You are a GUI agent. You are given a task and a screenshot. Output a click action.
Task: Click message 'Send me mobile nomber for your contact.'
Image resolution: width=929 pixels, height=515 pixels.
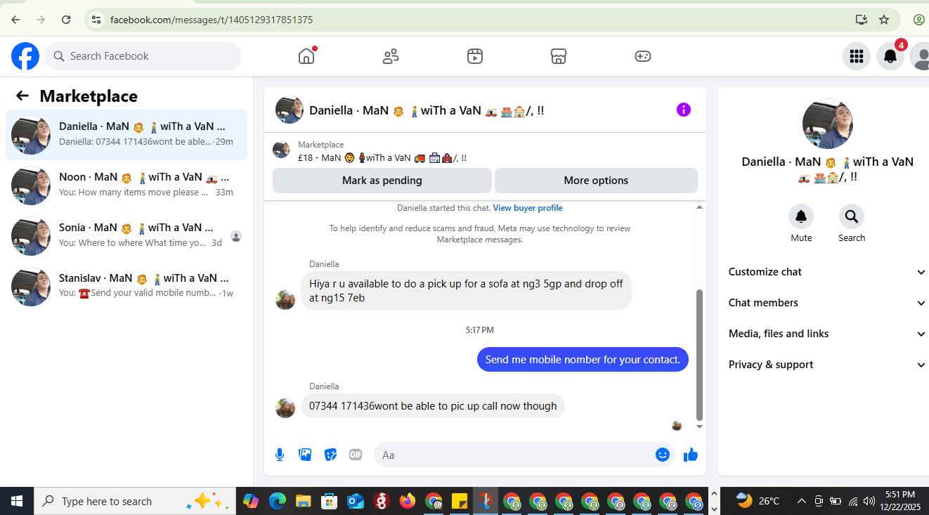click(583, 359)
